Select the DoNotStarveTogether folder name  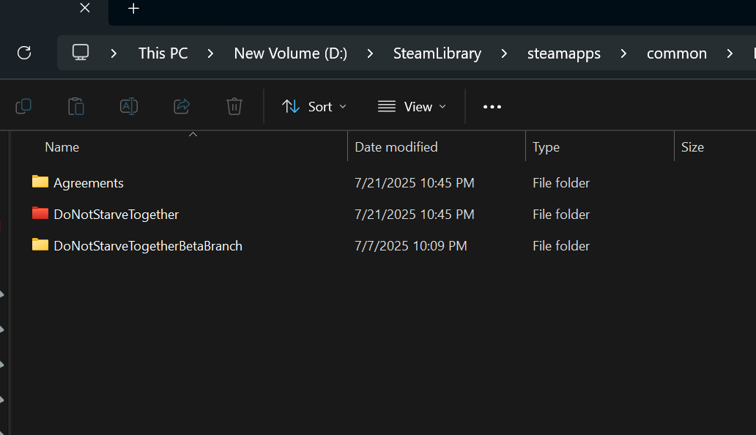(x=116, y=215)
